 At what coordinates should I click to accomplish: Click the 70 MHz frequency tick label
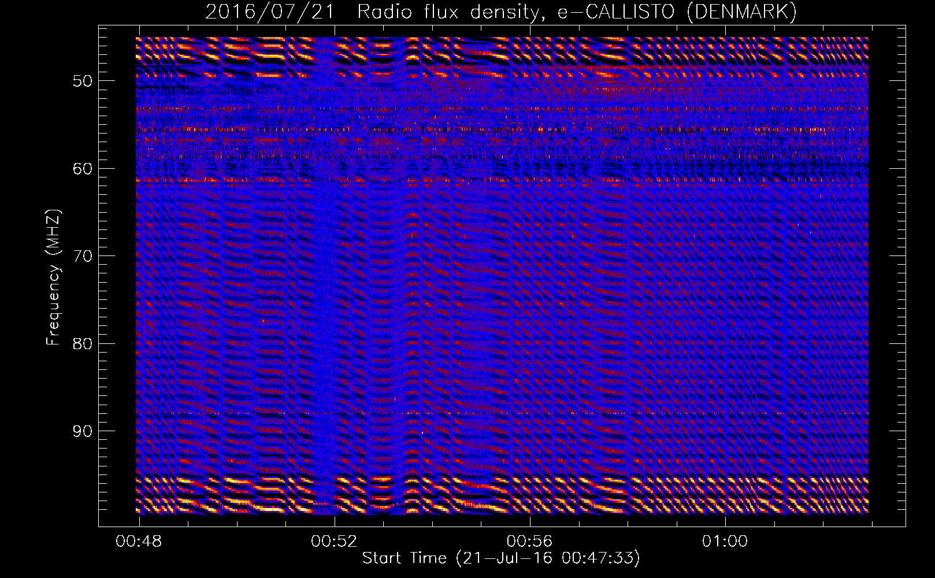(82, 256)
